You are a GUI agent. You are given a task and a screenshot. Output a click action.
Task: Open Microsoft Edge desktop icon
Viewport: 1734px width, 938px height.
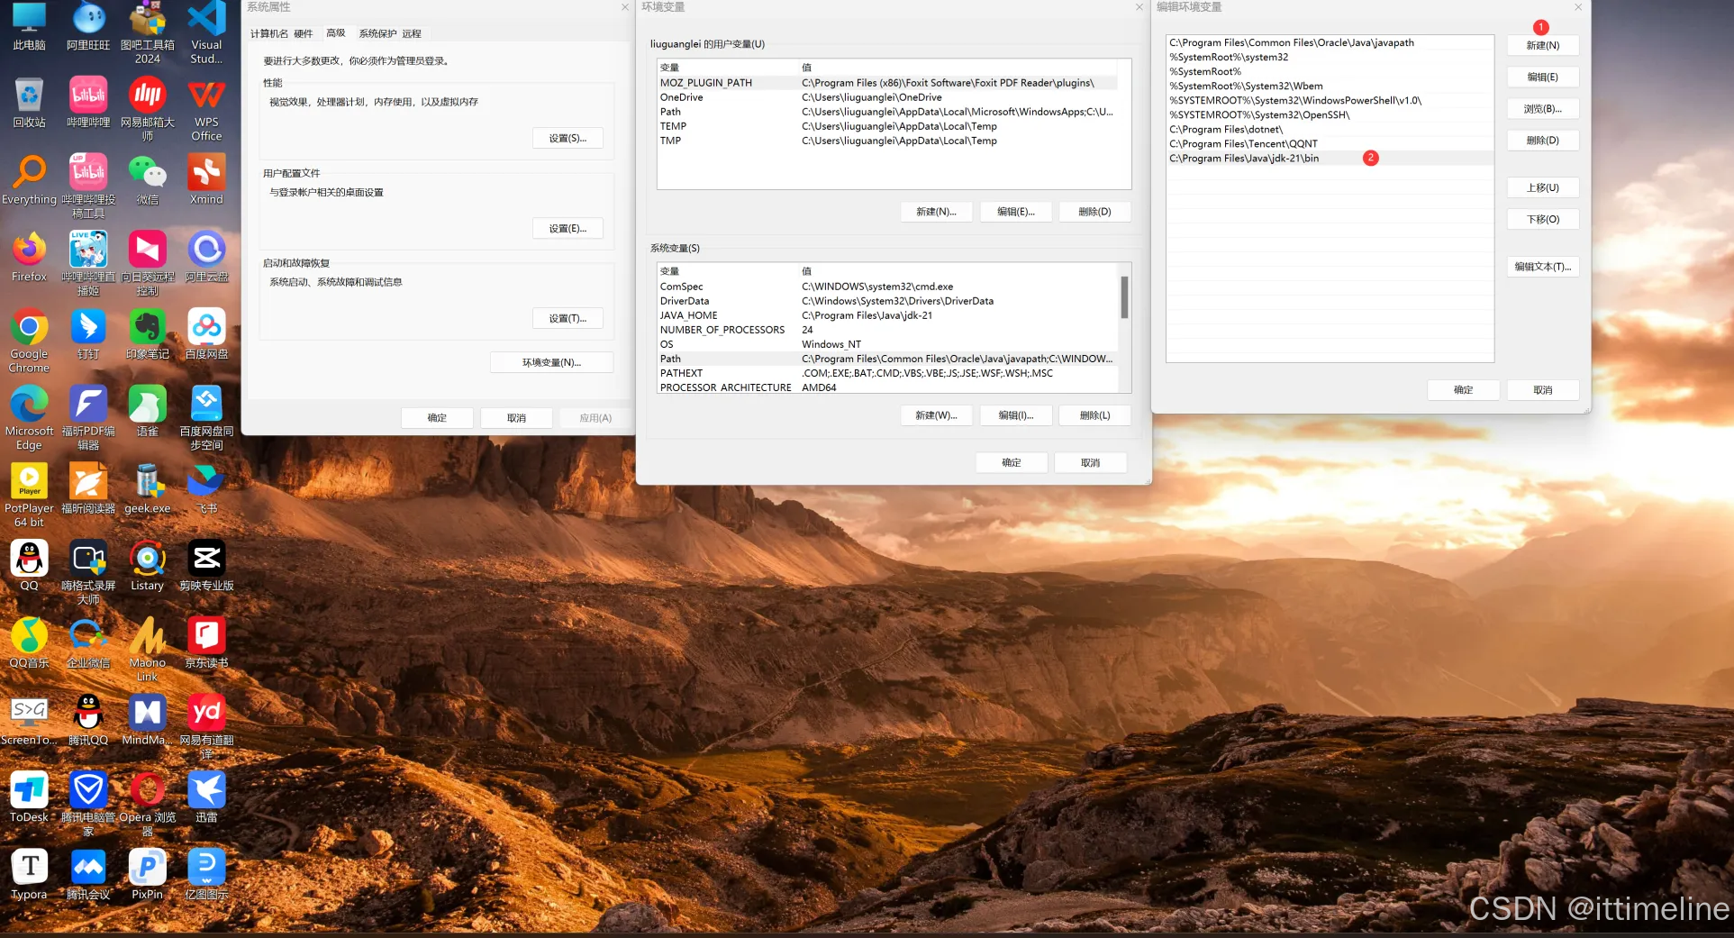29,418
